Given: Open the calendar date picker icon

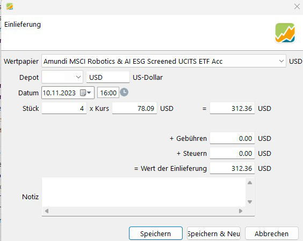Looking at the screenshot, I should tap(83, 93).
